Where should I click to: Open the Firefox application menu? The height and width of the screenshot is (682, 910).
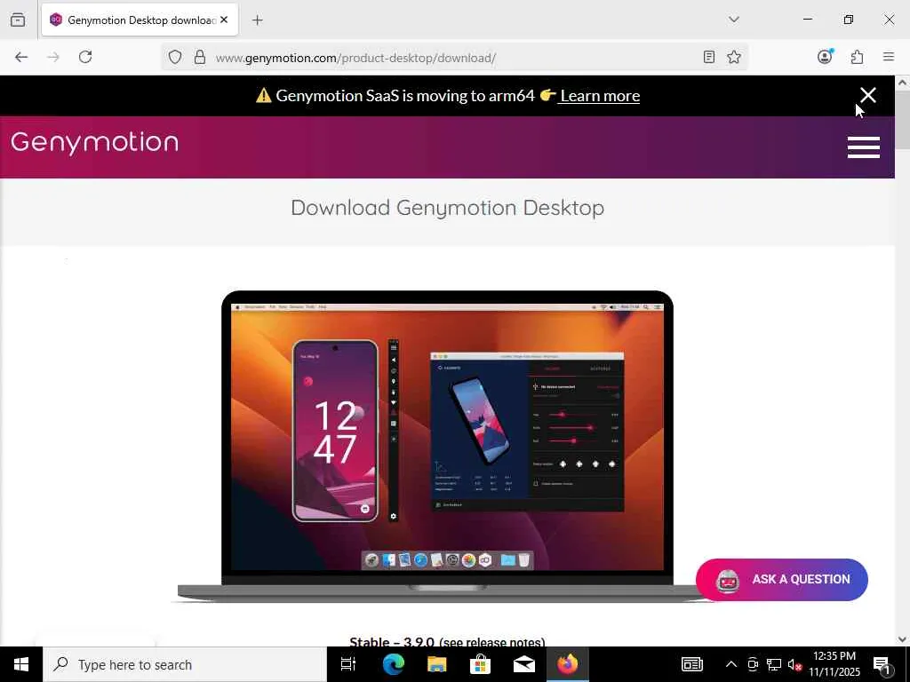point(889,57)
